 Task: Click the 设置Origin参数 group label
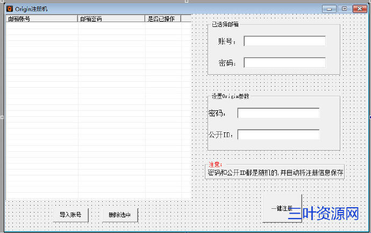click(230, 96)
